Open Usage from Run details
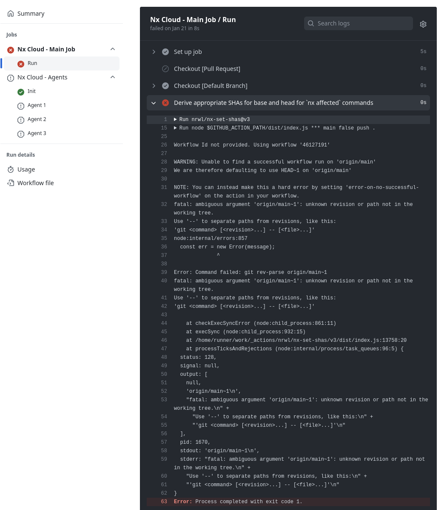 click(26, 169)
